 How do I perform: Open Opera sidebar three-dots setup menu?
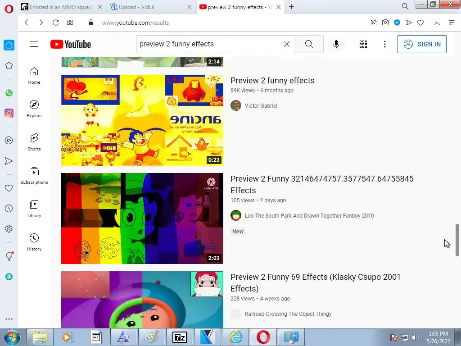point(9,319)
